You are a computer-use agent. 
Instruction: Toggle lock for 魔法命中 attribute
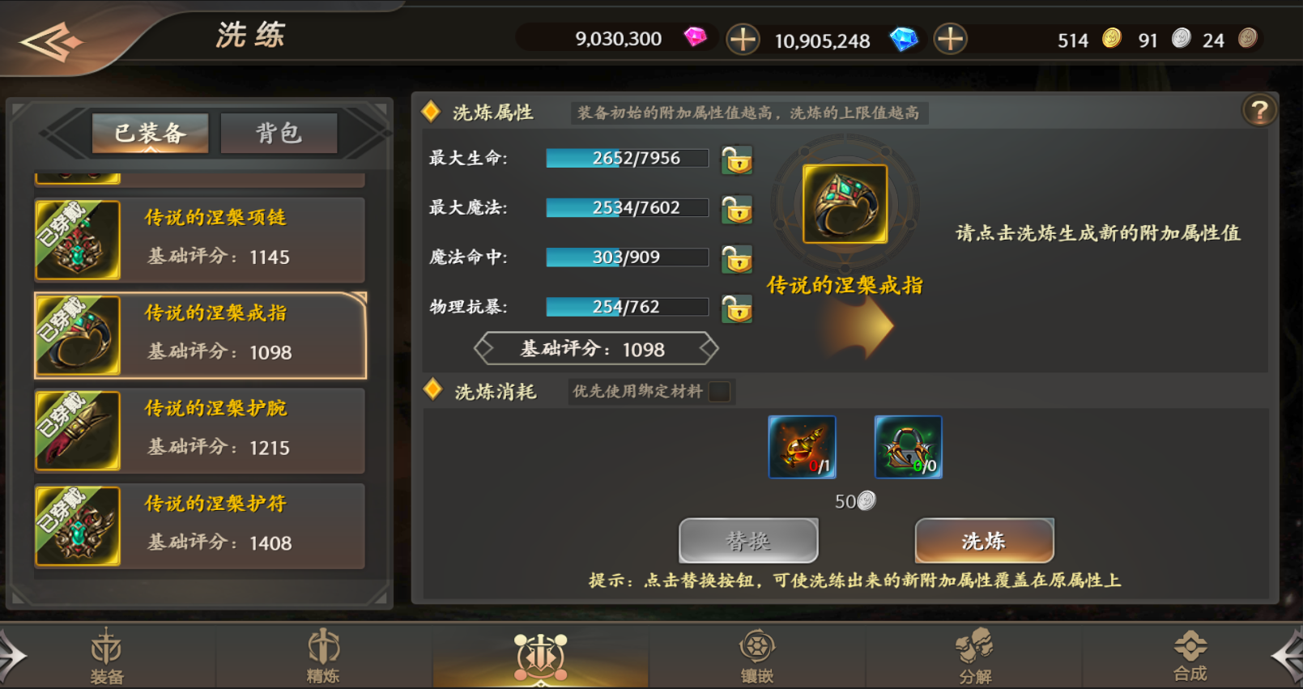coord(737,259)
